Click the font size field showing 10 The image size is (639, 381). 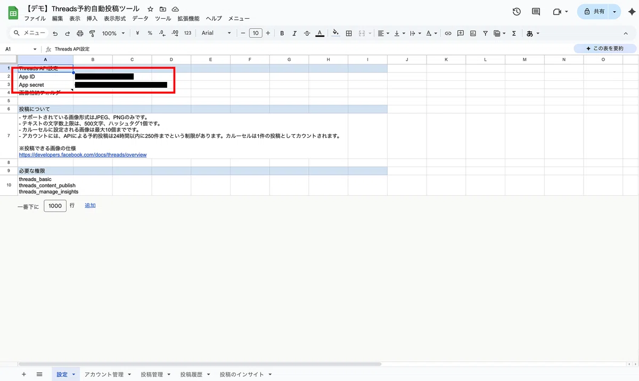click(256, 33)
